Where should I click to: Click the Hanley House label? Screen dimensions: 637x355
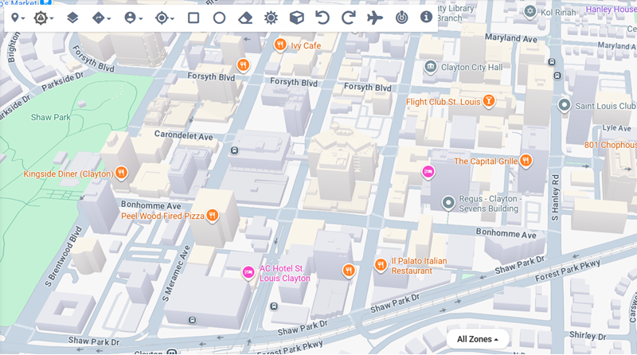(x=611, y=9)
